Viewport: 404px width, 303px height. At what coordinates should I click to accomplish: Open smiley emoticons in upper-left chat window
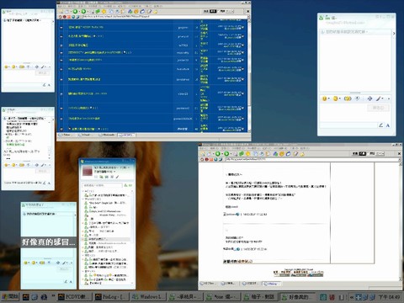[x=6, y=66]
